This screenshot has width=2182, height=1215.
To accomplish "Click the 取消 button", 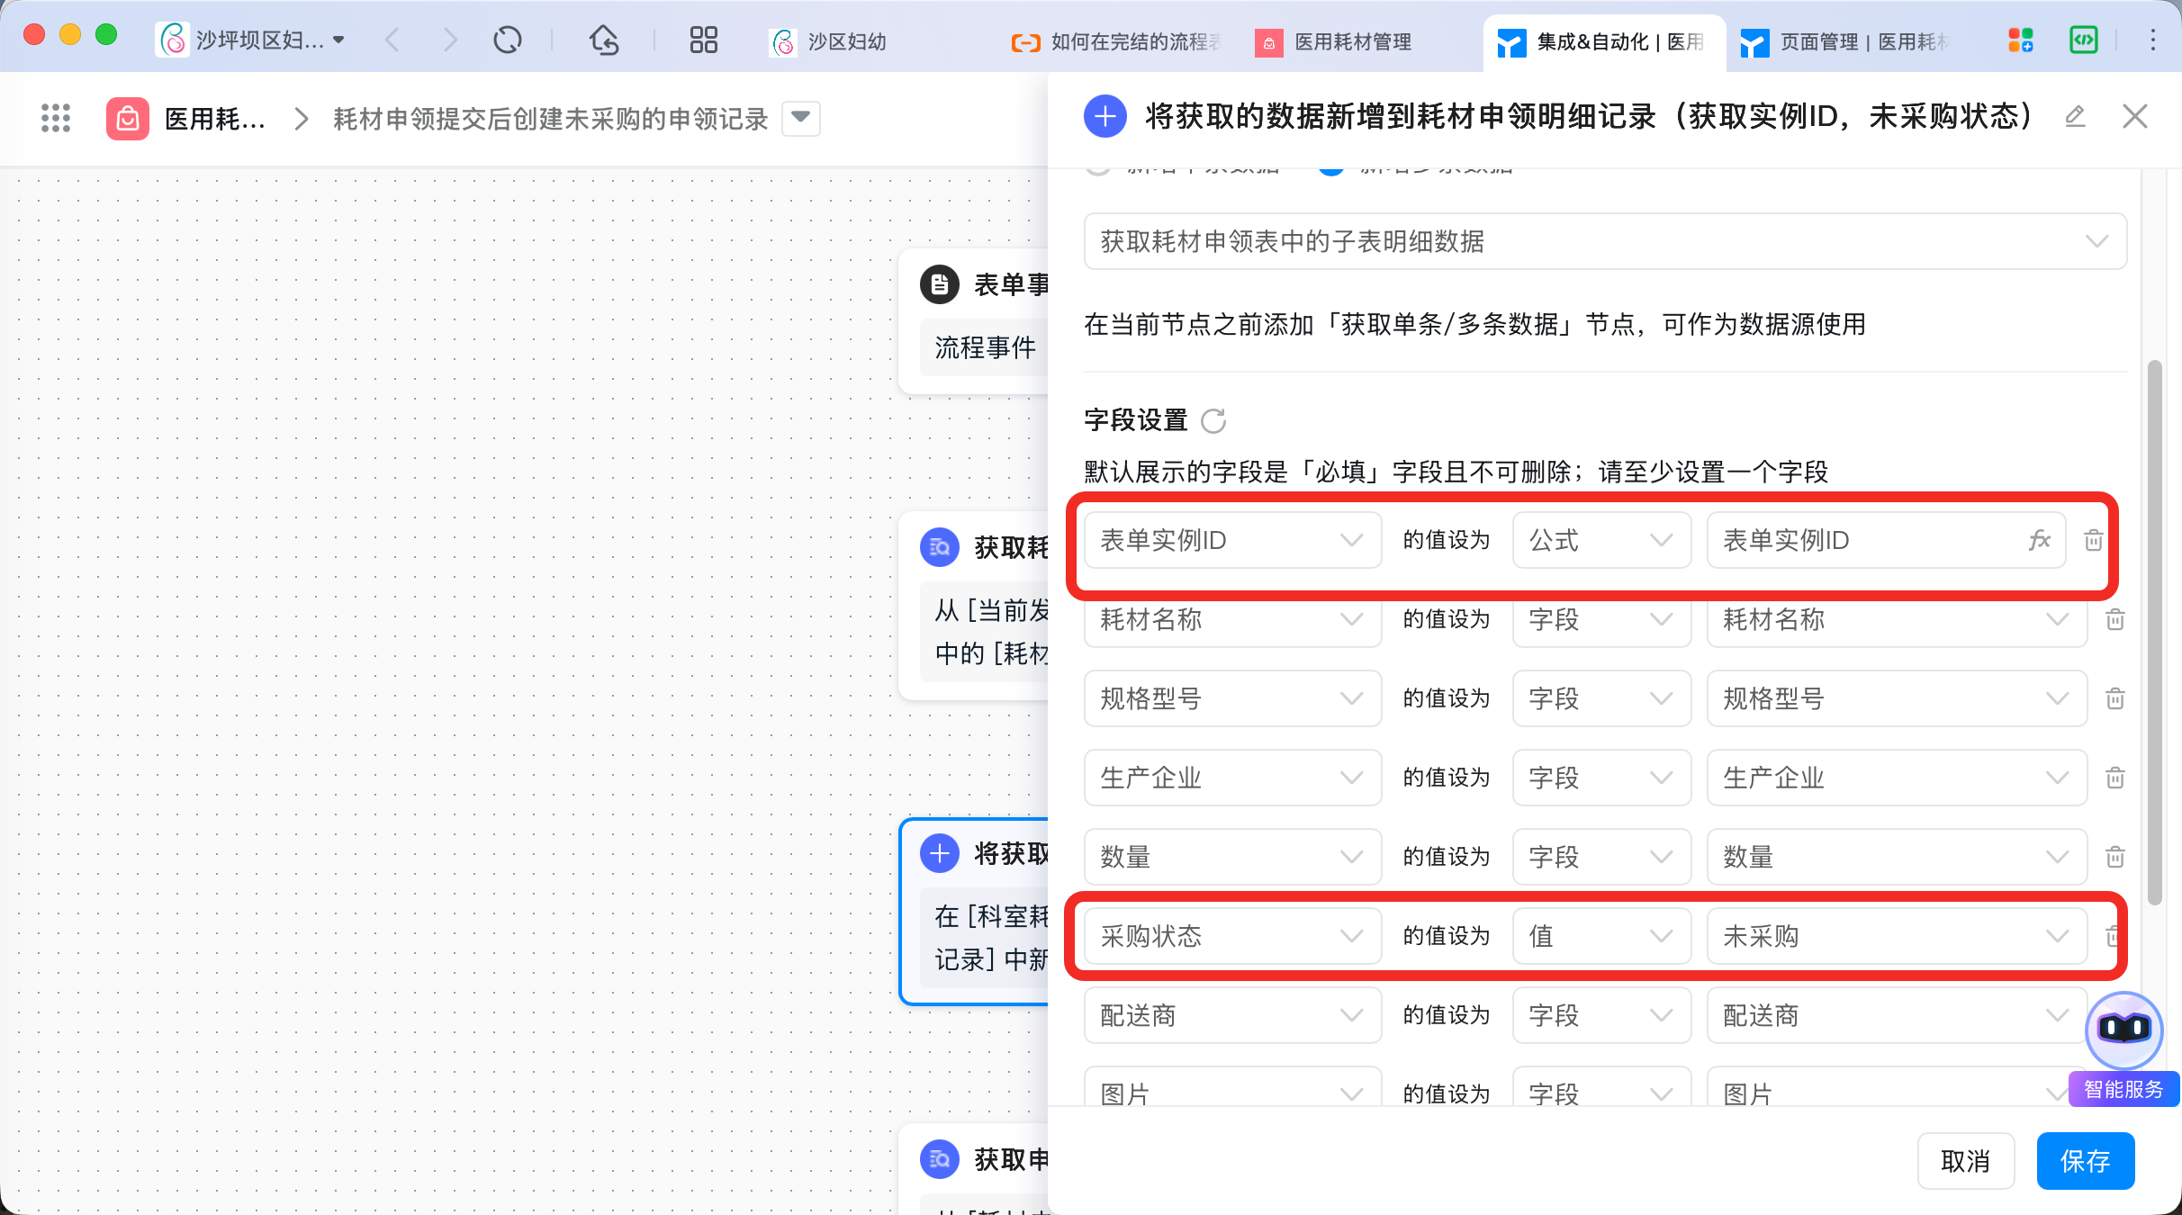I will tap(1965, 1161).
